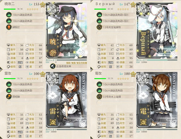Viewport: 181px width, 139px height.
Task: Click 暁改二's green HP bar
Action: click(x=10, y=9)
